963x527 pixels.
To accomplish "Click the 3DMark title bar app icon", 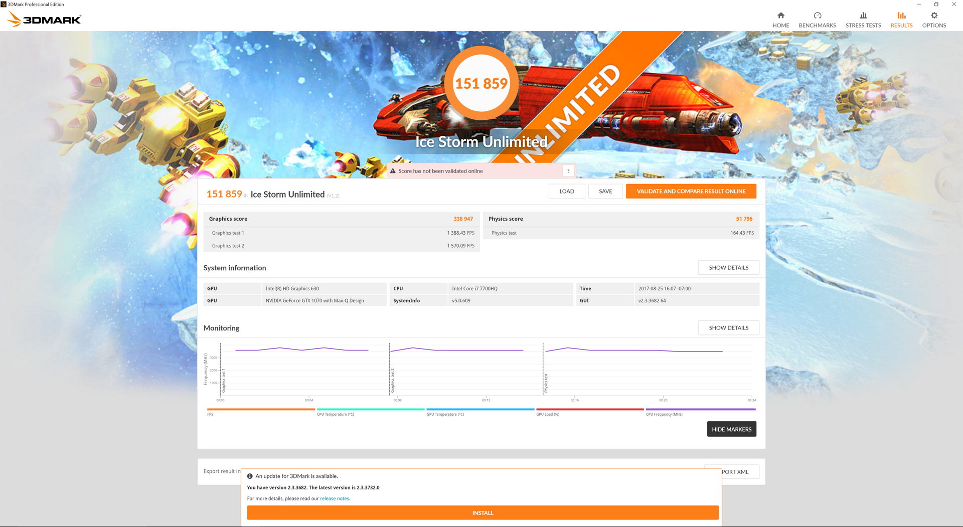I will point(4,4).
